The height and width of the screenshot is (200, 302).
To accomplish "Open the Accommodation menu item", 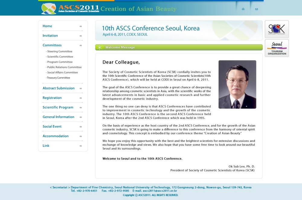I will [55, 136].
